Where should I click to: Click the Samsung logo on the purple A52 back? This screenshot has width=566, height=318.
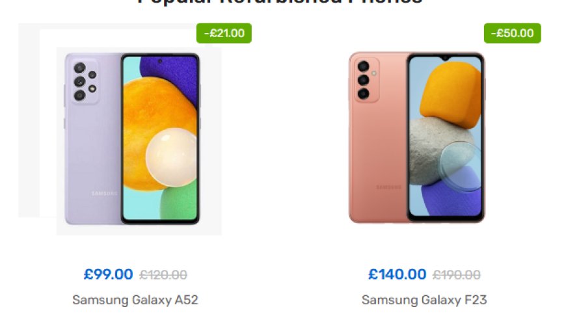coord(104,194)
